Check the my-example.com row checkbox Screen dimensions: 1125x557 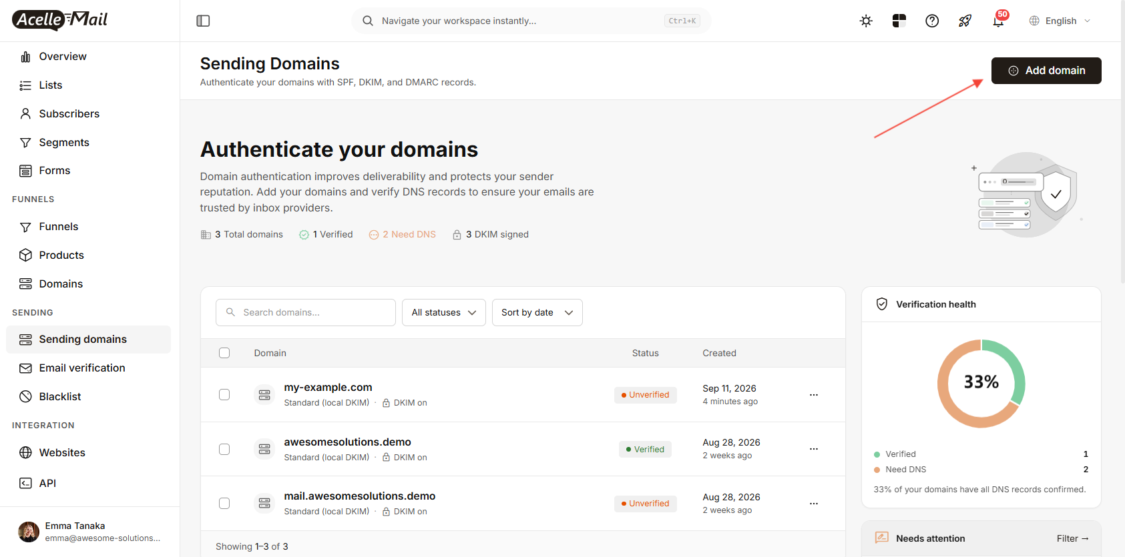(224, 395)
